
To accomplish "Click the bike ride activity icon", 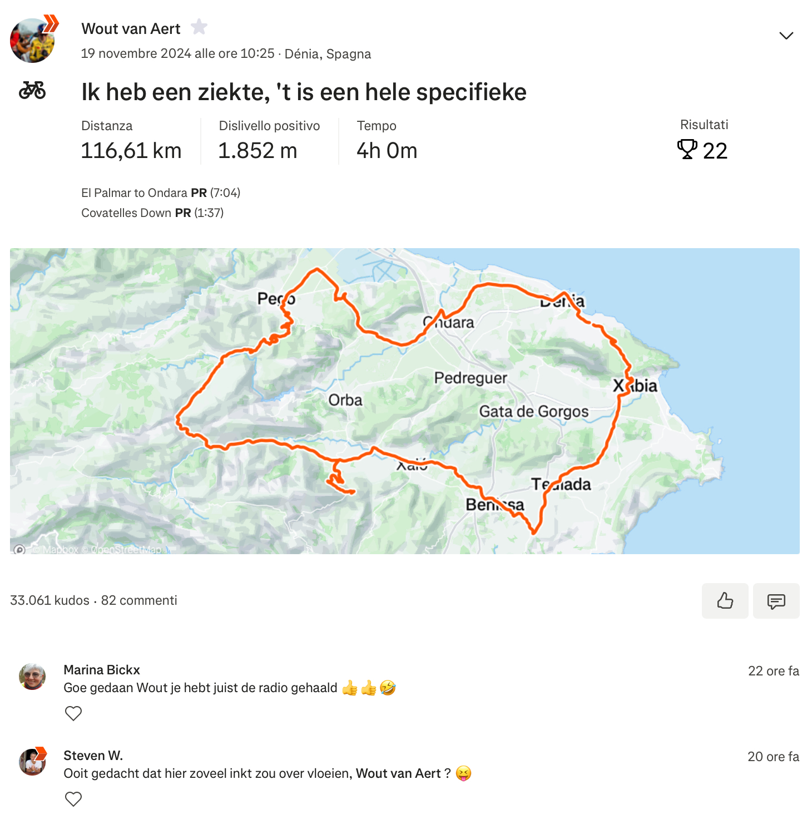I will [x=32, y=90].
